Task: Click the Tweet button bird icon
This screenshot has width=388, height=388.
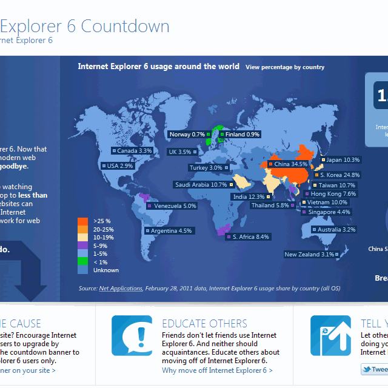Action: (x=367, y=369)
